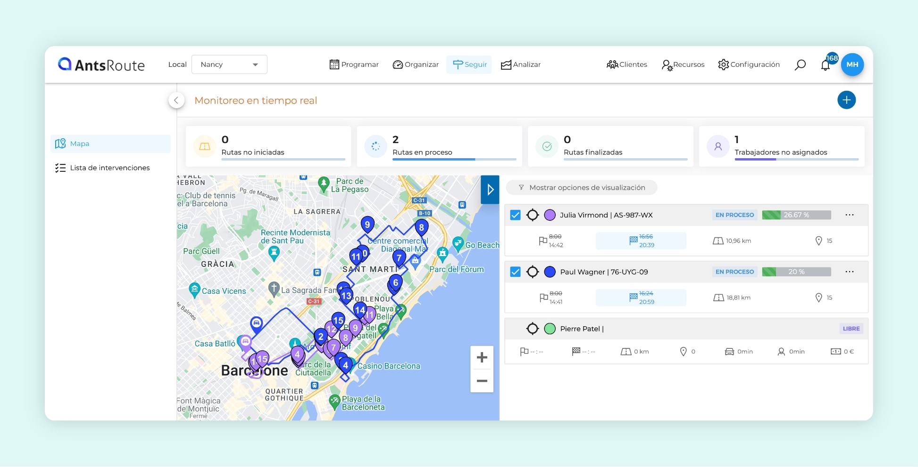Uncheck Julia Virmond's route checkbox

pos(515,215)
